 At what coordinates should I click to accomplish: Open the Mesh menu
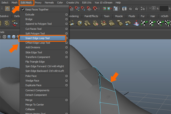click(x=14, y=3)
